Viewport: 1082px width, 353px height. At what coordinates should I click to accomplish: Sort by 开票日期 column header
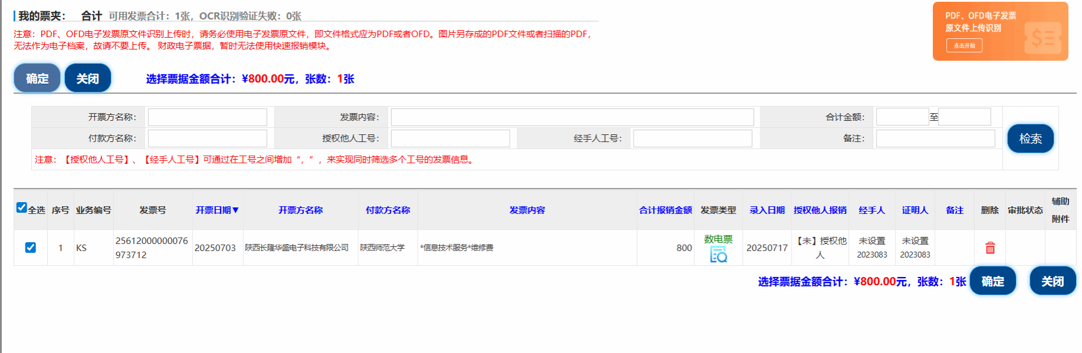[x=217, y=210]
